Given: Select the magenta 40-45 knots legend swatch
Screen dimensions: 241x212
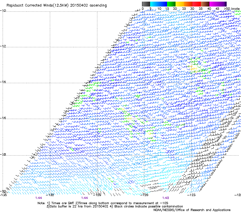Looking at the screenshot, I should pos(214,4).
